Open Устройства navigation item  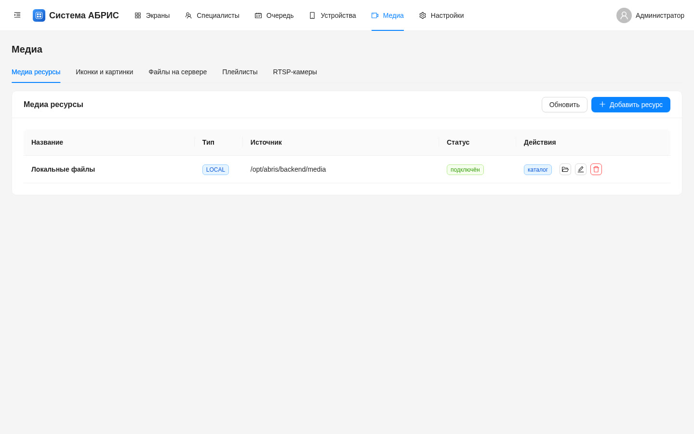click(x=333, y=15)
